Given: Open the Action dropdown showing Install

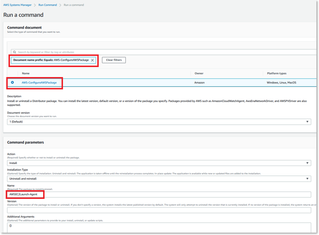Looking at the screenshot, I should [159, 163].
